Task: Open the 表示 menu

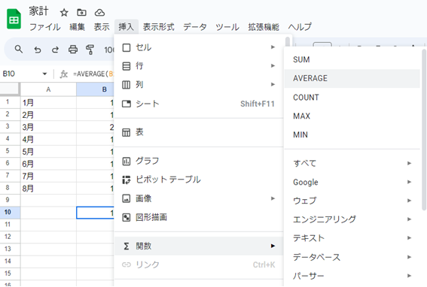Action: pos(102,27)
